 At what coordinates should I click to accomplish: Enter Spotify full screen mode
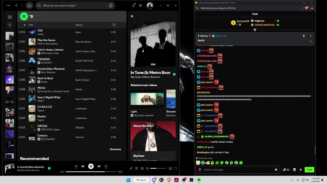coord(176,168)
